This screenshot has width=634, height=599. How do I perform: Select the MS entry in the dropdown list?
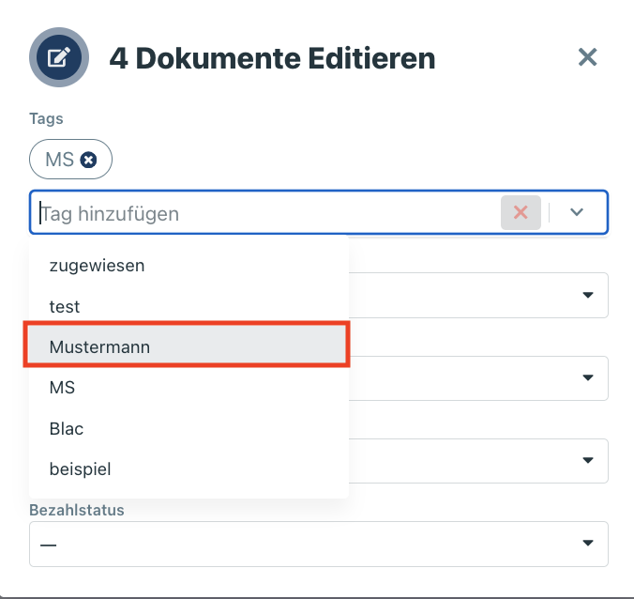[x=62, y=387]
